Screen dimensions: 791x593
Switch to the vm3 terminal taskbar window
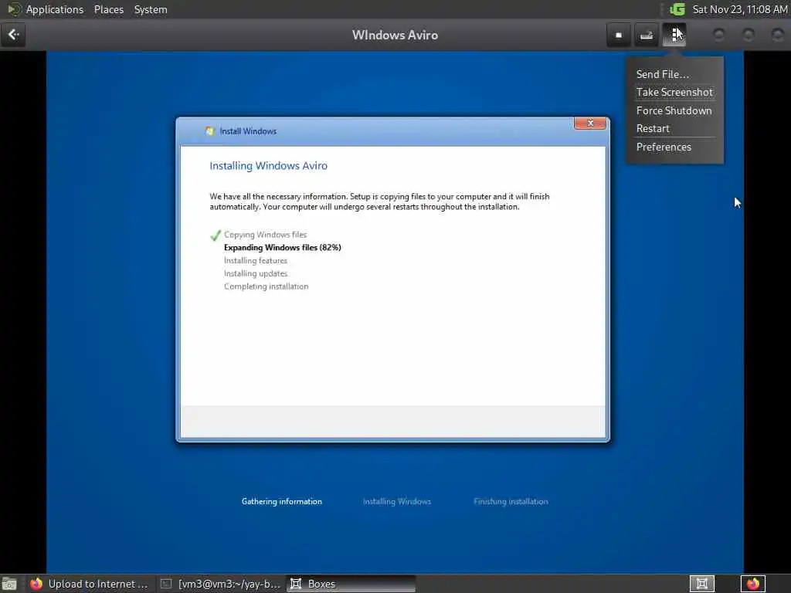(220, 584)
